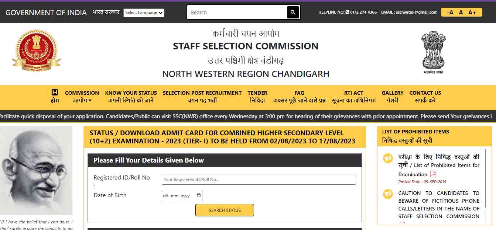This screenshot has width=496, height=230.
Task: Click the search magnifier icon button
Action: 293,13
